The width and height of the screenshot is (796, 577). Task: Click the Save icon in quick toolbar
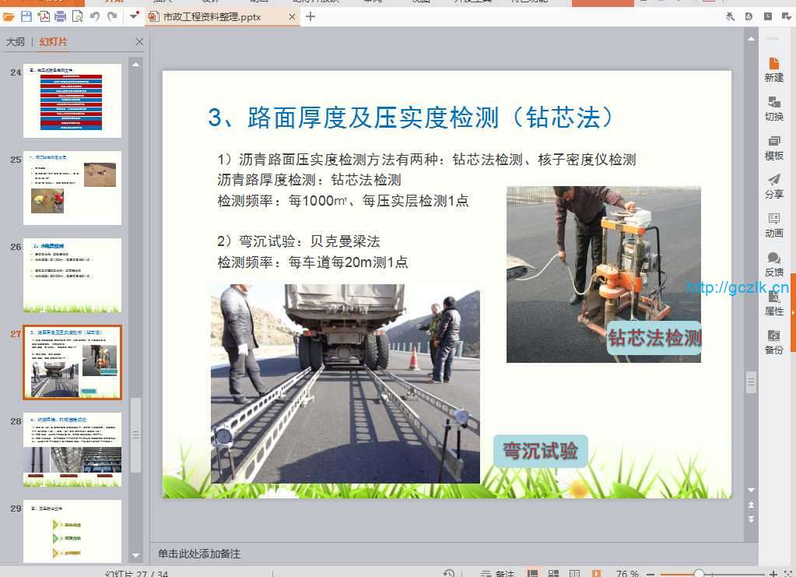coord(26,16)
